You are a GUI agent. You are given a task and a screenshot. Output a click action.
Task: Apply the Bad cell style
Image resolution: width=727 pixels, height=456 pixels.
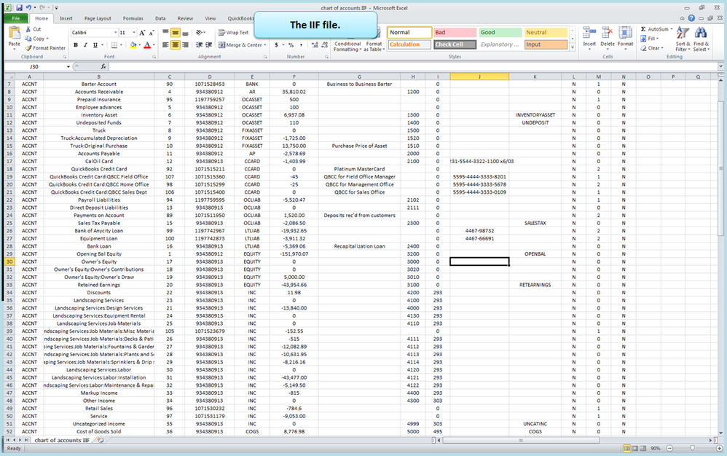455,33
